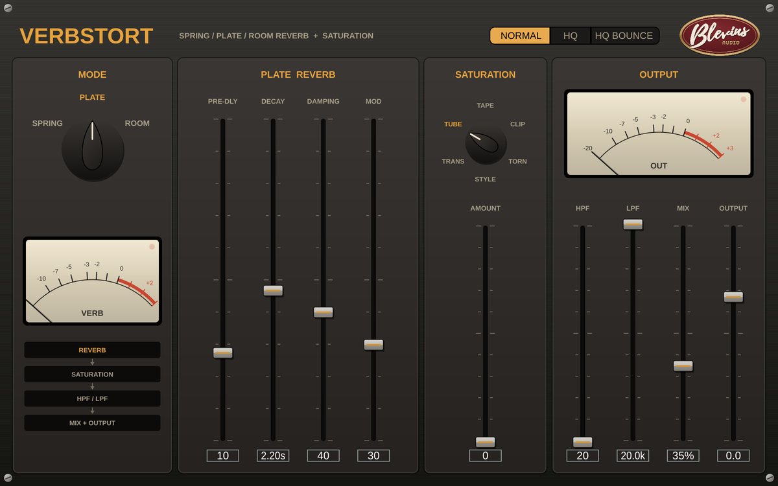Select TAPE saturation style
This screenshot has width=778, height=486.
point(485,106)
